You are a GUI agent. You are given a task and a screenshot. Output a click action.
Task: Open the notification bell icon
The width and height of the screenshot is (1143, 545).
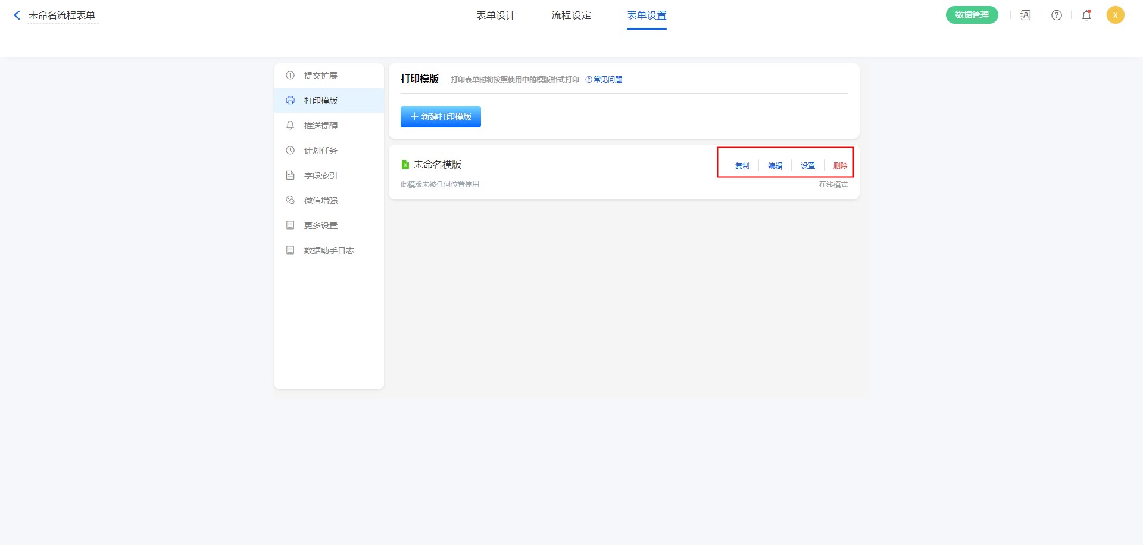1086,15
